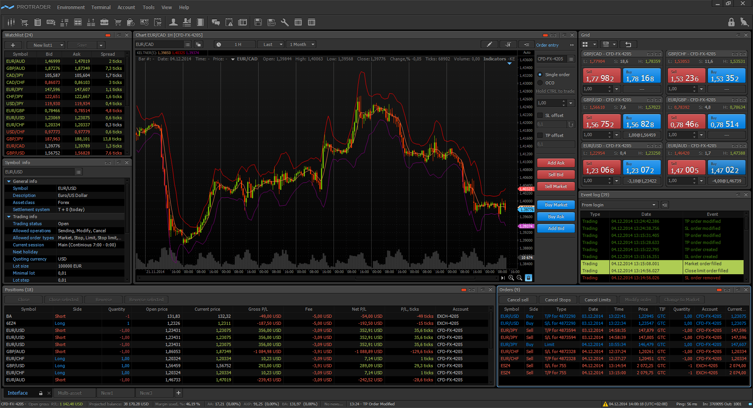Open the New list1 watchlist dropdown
Screen dimensions: 753x408
point(46,45)
